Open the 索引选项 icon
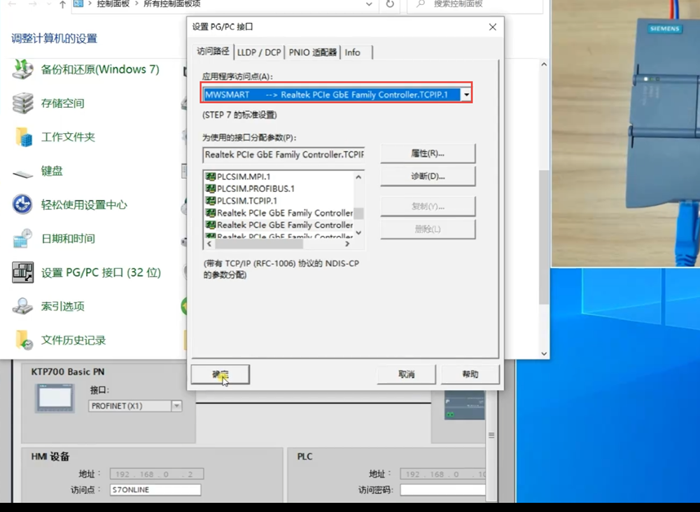The image size is (700, 512). (23, 307)
